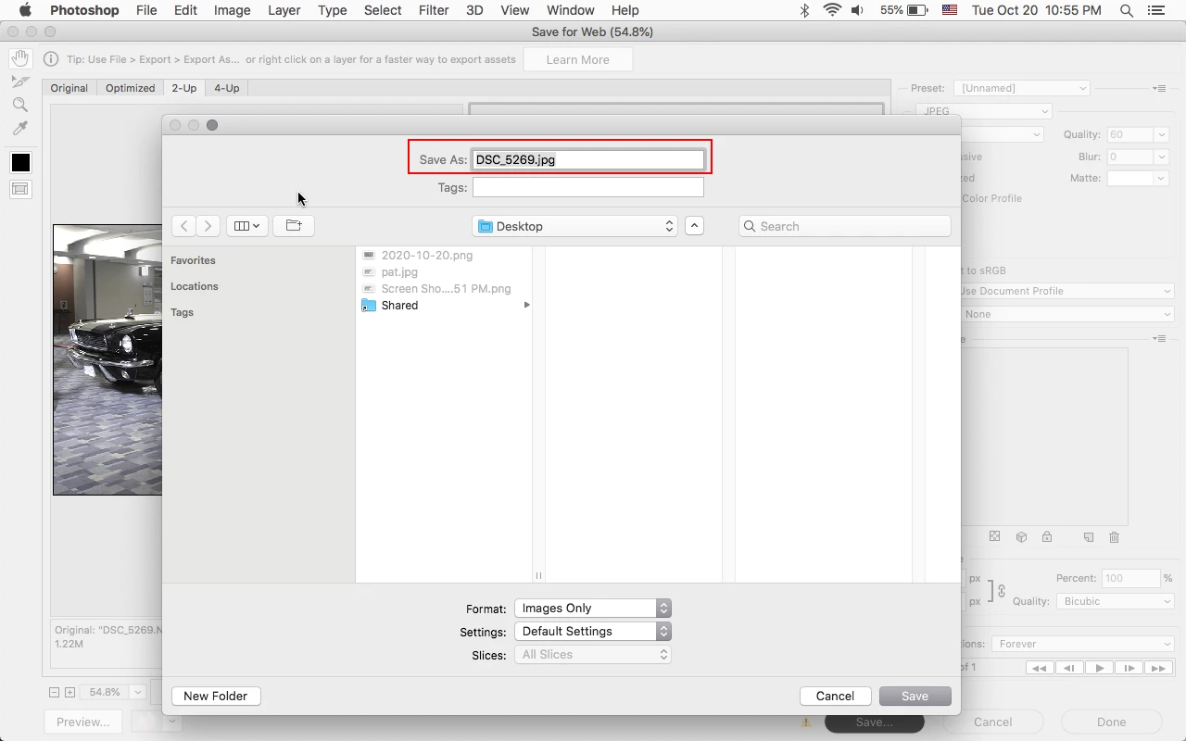Open the Apple menu
Screen dimensions: 1186x741
tap(25, 10)
